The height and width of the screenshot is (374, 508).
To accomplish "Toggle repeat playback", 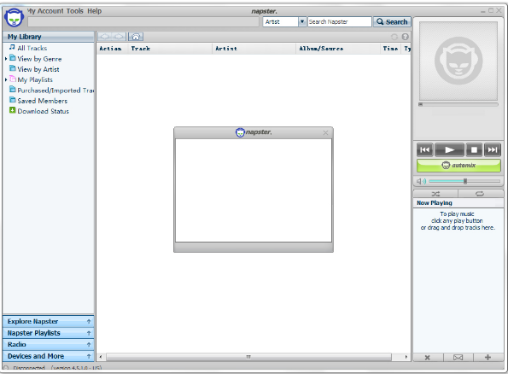I will pyautogui.click(x=480, y=194).
